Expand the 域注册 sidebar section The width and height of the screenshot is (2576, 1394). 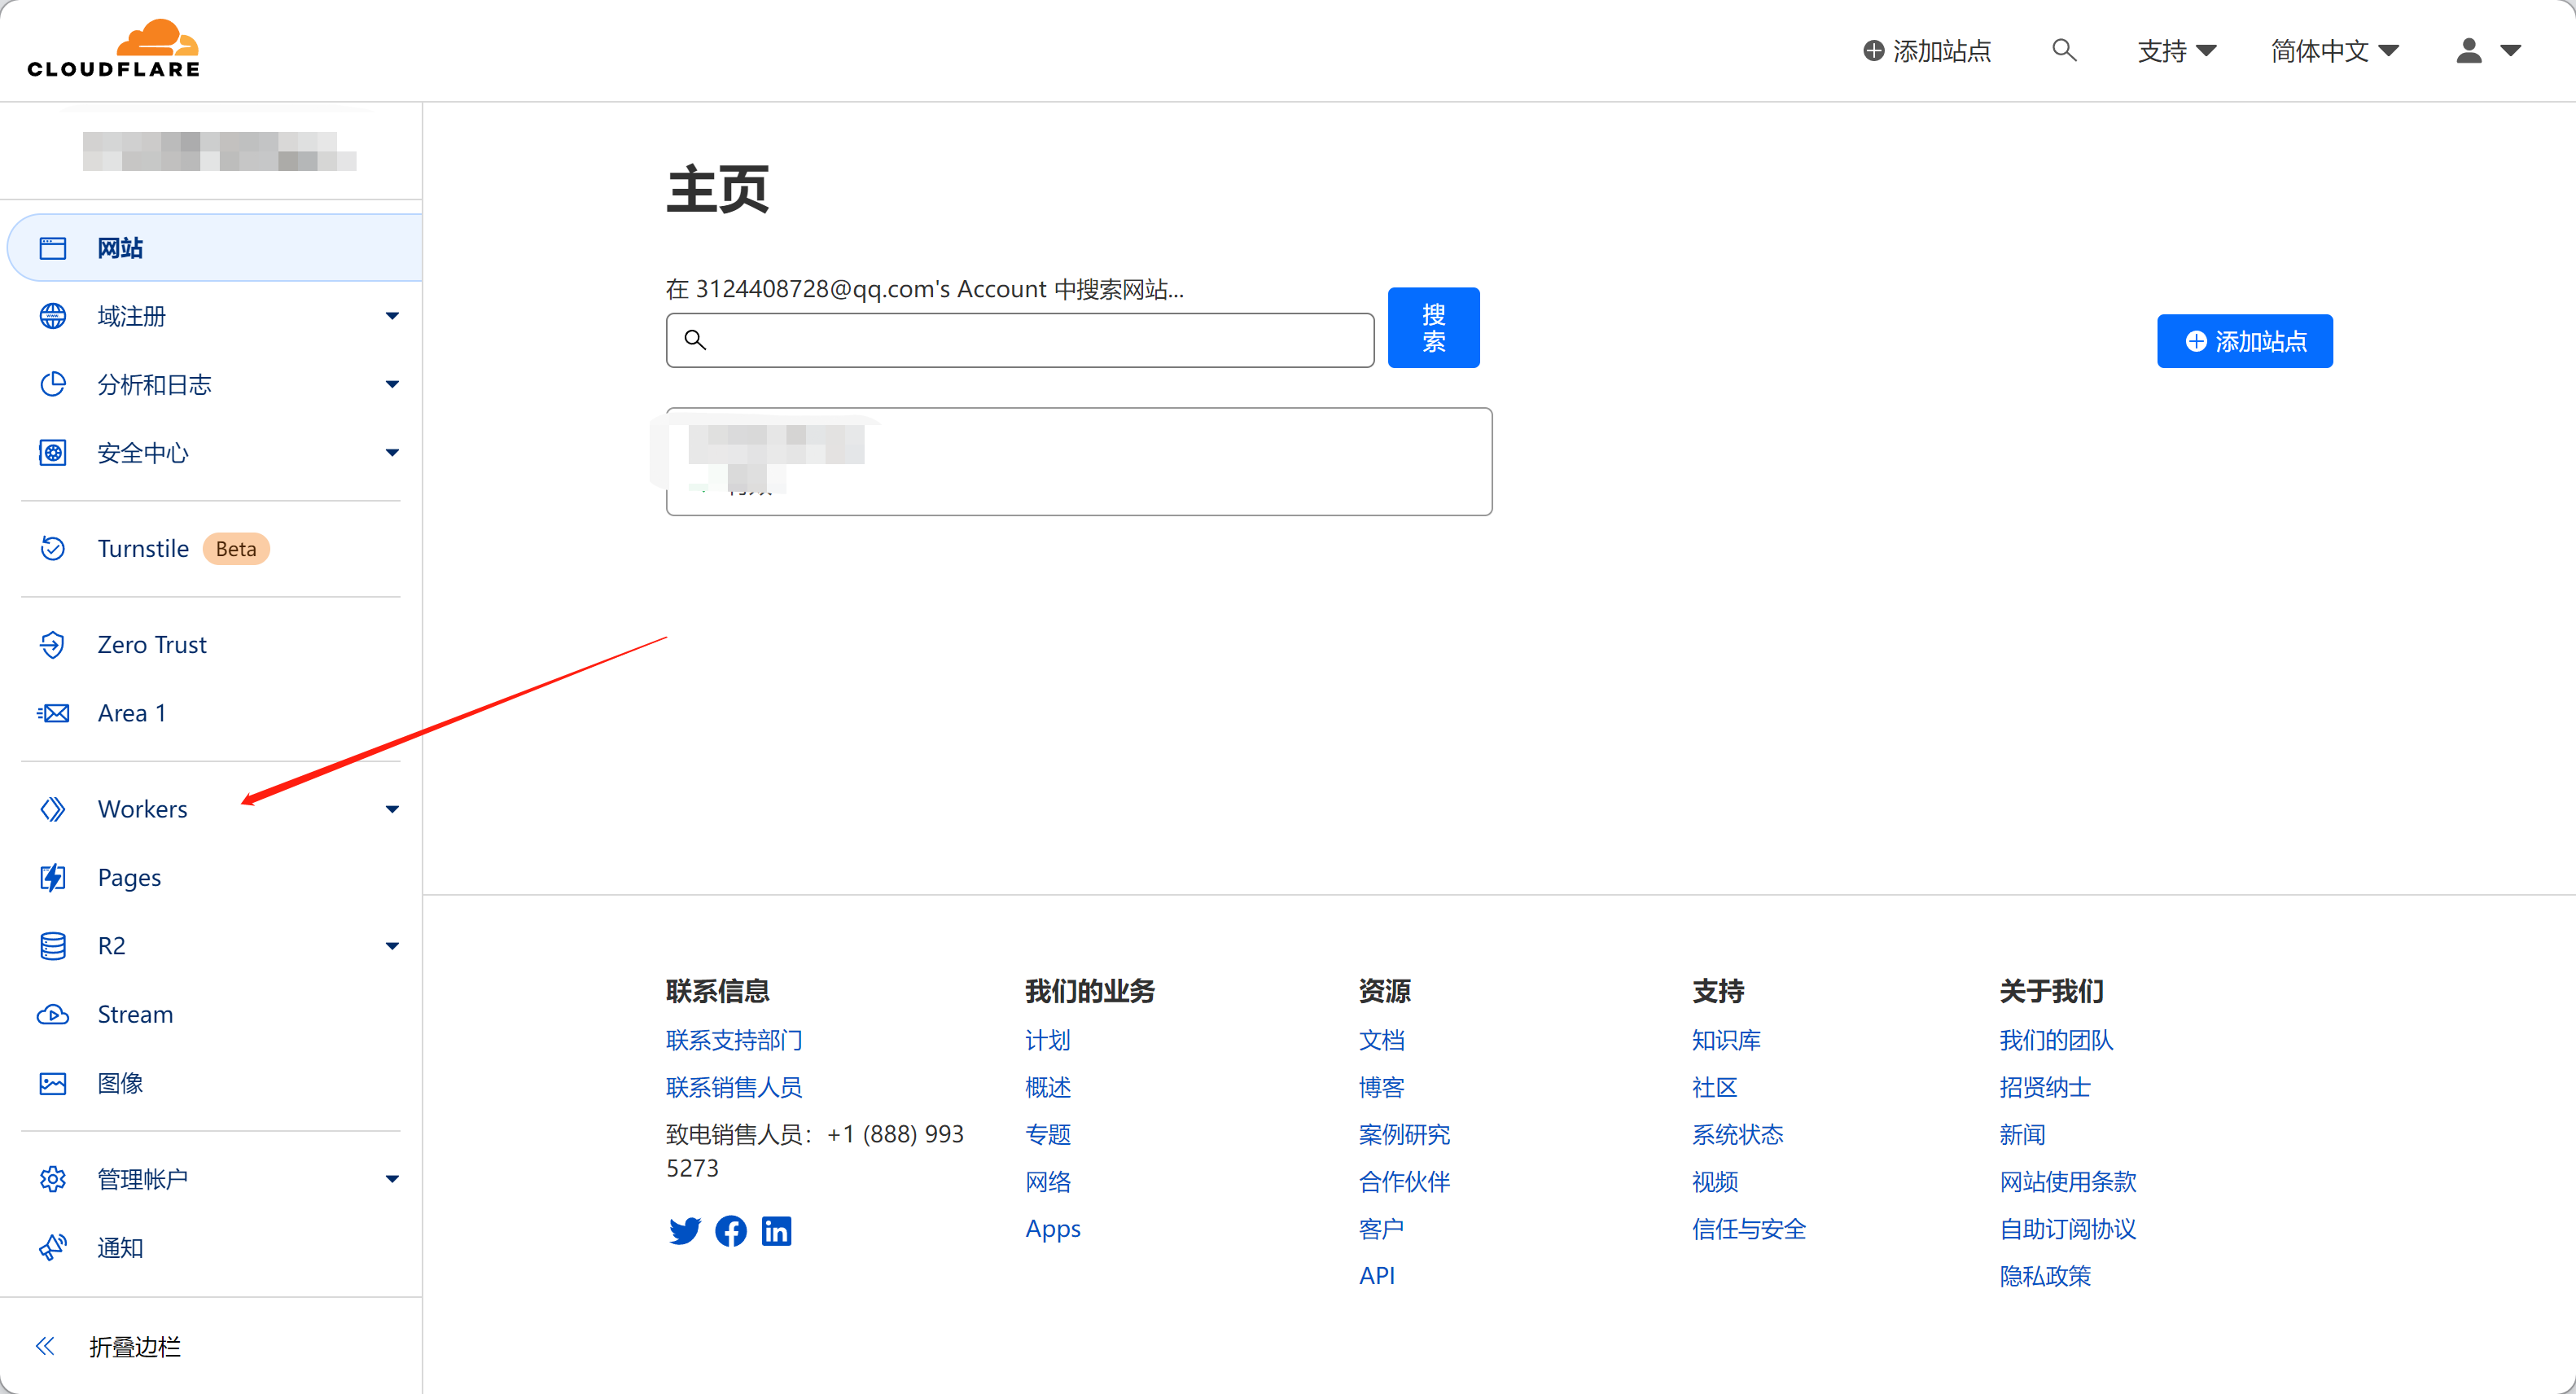pos(392,316)
